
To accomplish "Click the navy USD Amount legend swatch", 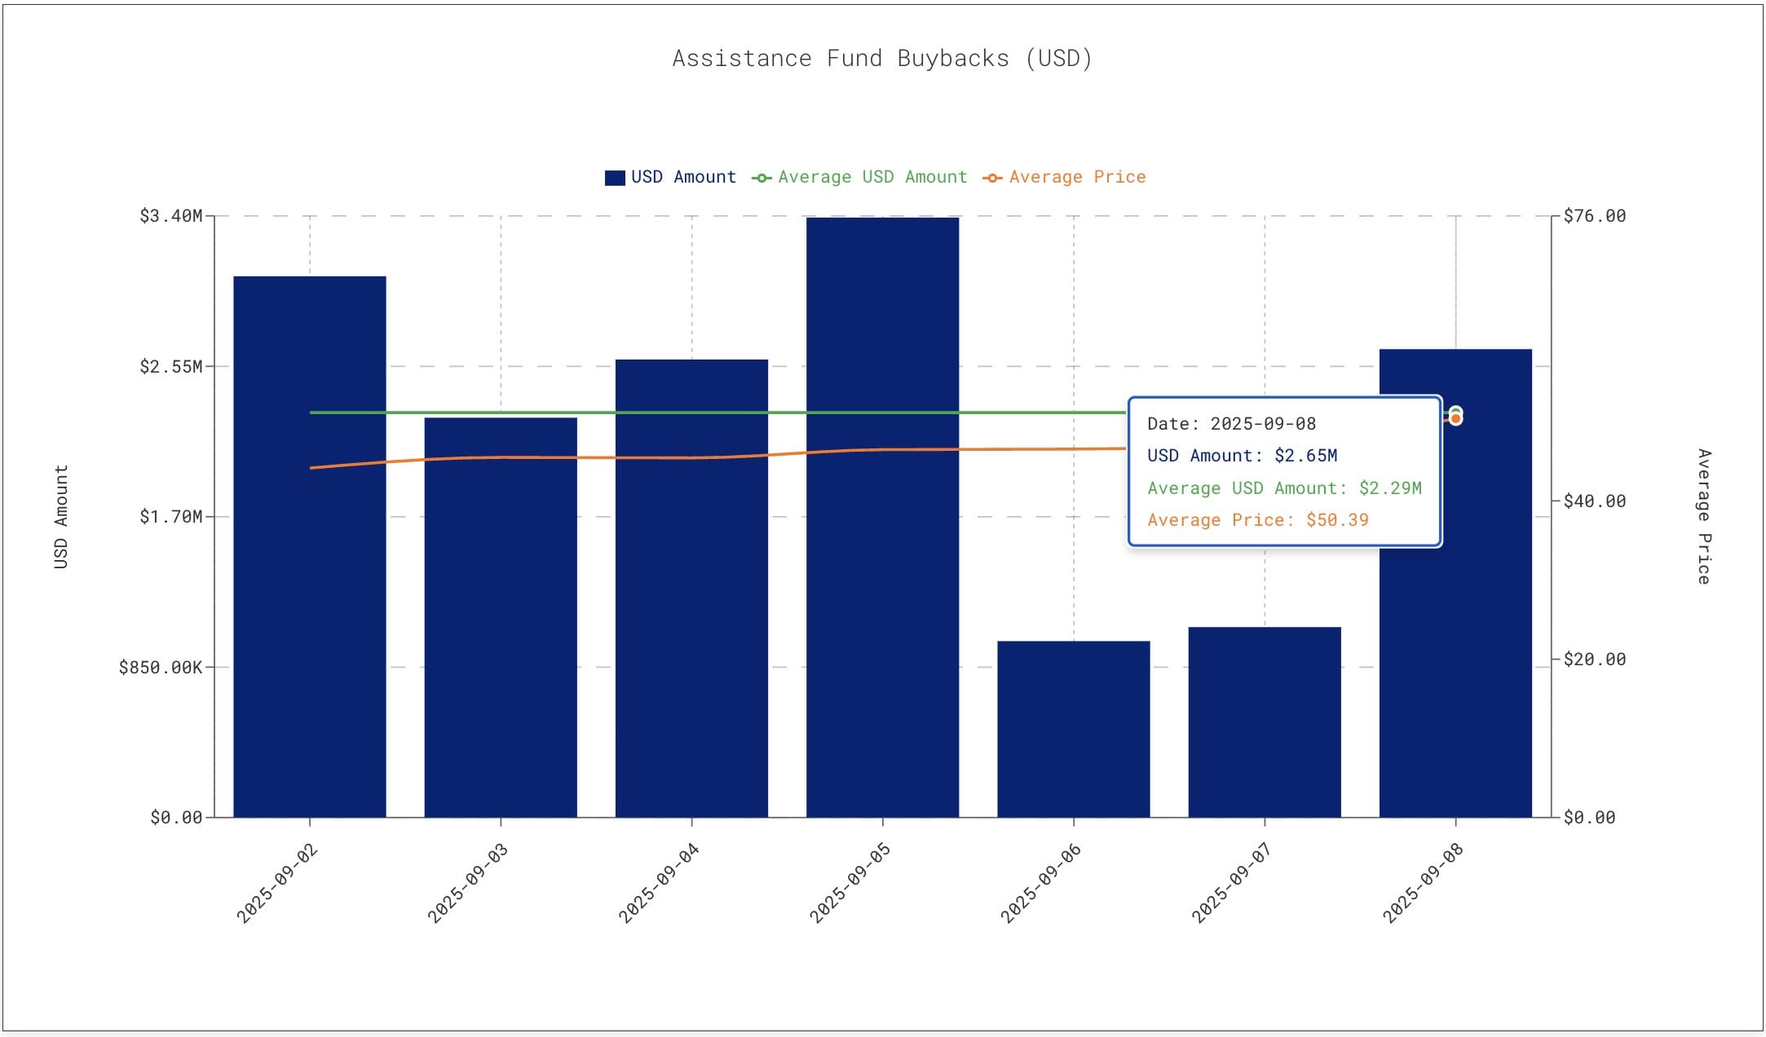I will [615, 178].
